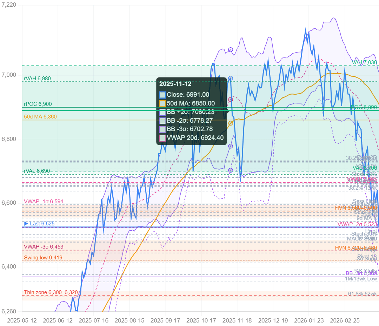Click the 2026-01-23 x-axis date tick
This screenshot has height=326, width=379.
pyautogui.click(x=309, y=320)
